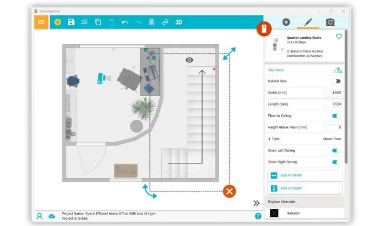Undo the last action
The height and width of the screenshot is (226, 382).
125,22
